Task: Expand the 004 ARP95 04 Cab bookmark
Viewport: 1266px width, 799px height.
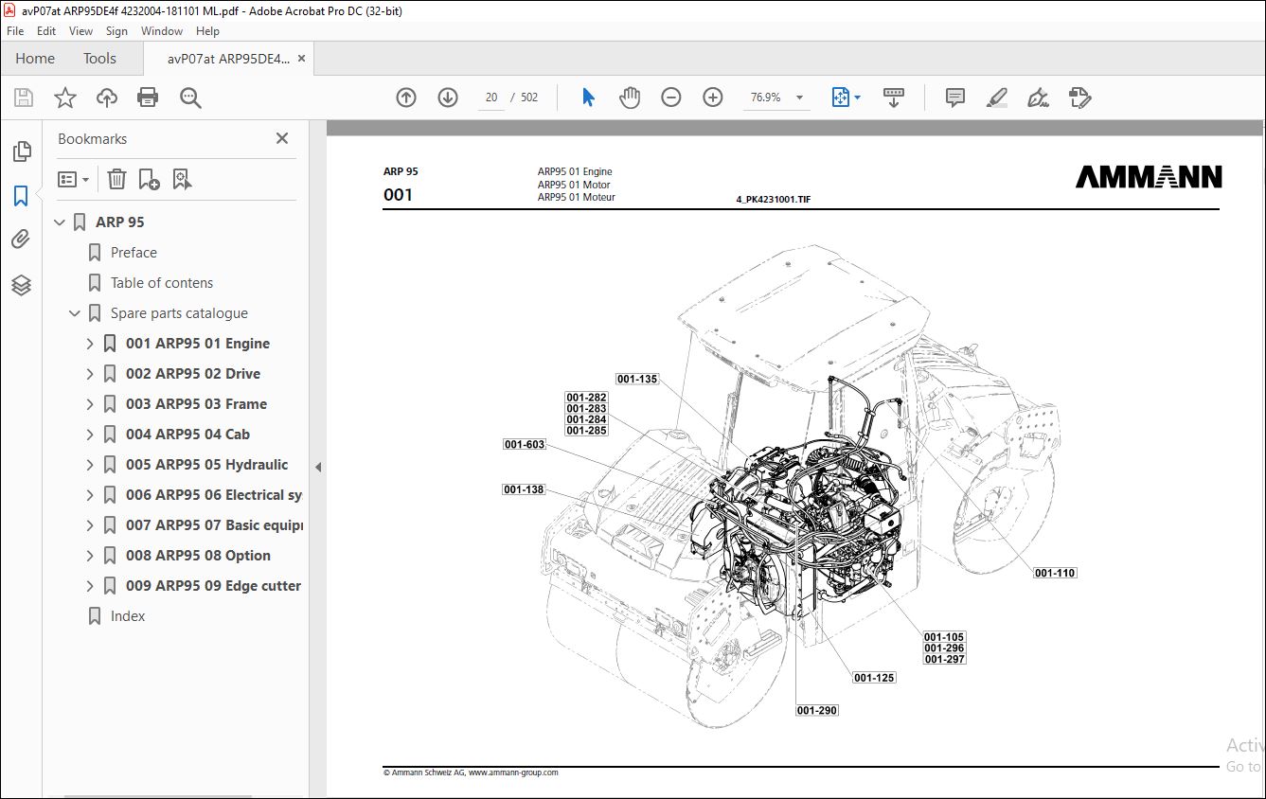Action: pos(90,435)
